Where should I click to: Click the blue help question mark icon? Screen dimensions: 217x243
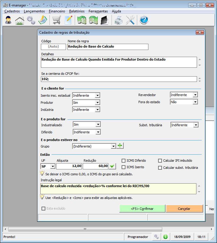[x=144, y=20]
